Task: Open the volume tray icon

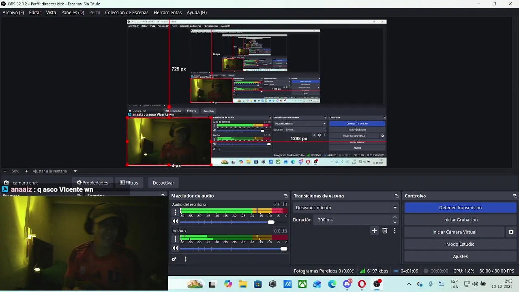Action: [475, 284]
